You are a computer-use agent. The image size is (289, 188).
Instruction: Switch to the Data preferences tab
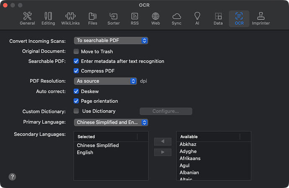click(218, 19)
